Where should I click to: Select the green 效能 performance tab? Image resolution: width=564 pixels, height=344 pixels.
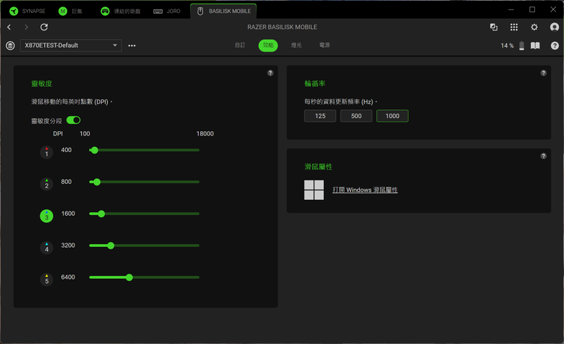(268, 46)
